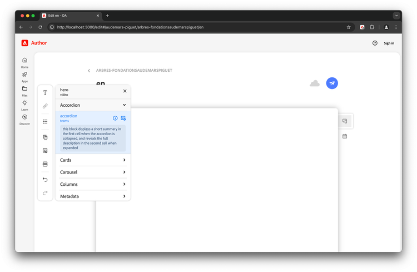417x272 pixels.
Task: Open browser extensions puzzle icon
Action: point(372,27)
